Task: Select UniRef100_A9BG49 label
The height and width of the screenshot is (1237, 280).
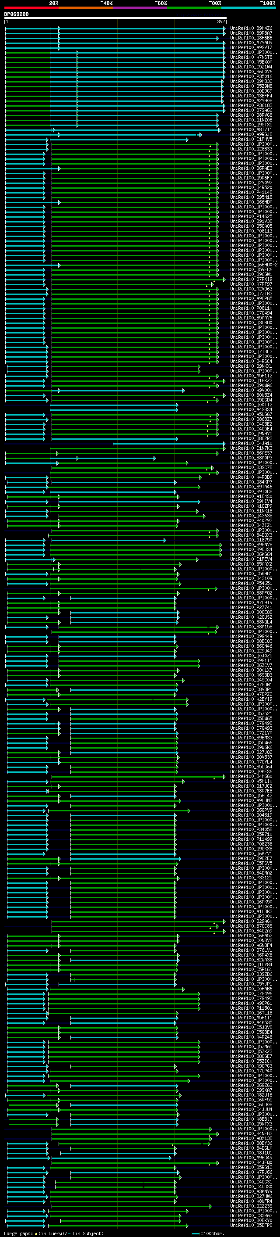Action: 251,1158
